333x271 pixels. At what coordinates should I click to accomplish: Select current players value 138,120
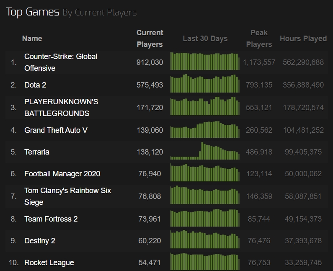pyautogui.click(x=150, y=152)
